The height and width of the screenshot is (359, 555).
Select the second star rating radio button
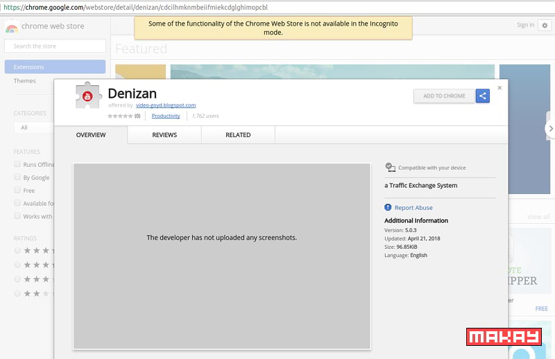pos(17,265)
